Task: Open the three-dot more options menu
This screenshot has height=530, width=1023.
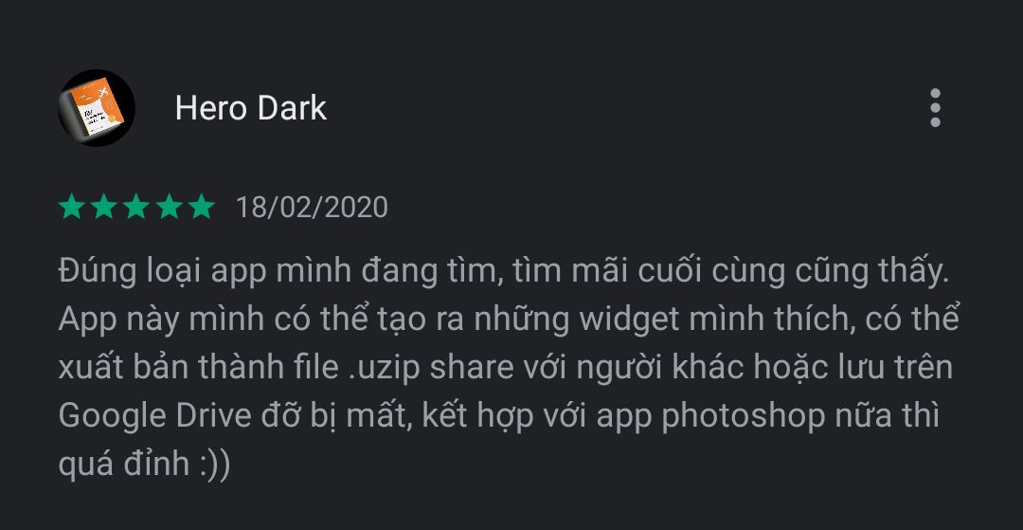Action: [935, 108]
